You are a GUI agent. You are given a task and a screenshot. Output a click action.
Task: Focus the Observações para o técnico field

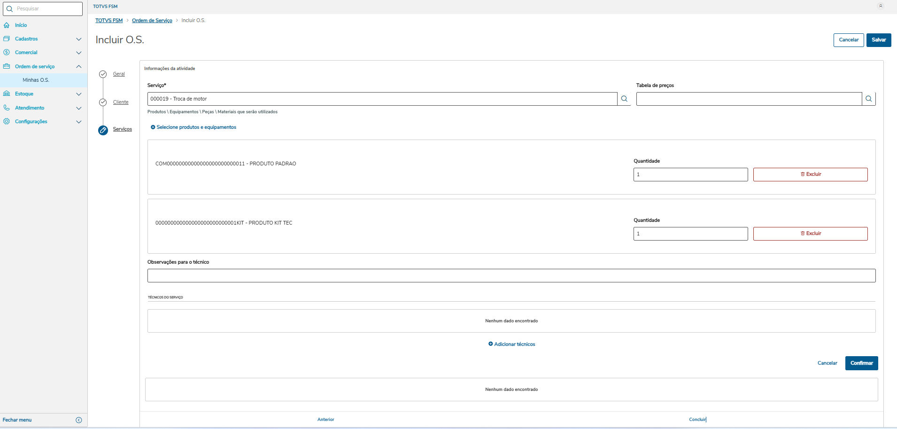pyautogui.click(x=511, y=275)
